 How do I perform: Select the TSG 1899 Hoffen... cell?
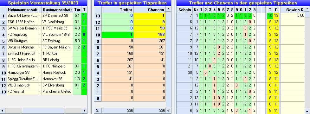pyautogui.click(x=22, y=22)
